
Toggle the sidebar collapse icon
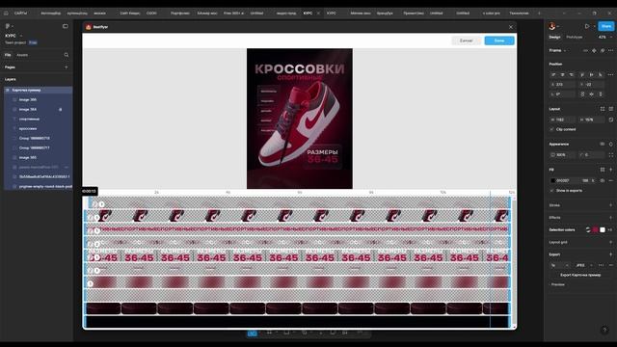[66, 26]
